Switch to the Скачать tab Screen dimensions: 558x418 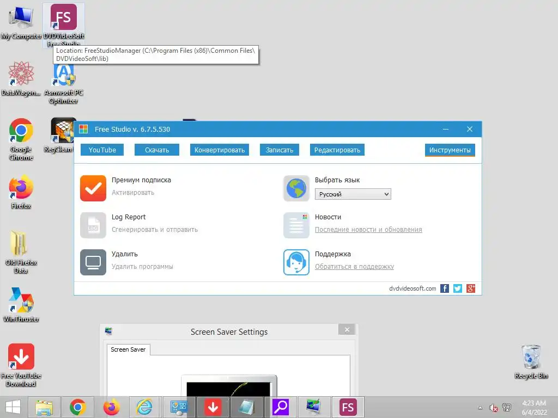click(156, 150)
